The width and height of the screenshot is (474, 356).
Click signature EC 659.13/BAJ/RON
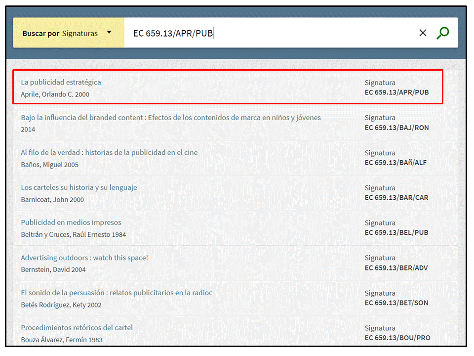(396, 128)
